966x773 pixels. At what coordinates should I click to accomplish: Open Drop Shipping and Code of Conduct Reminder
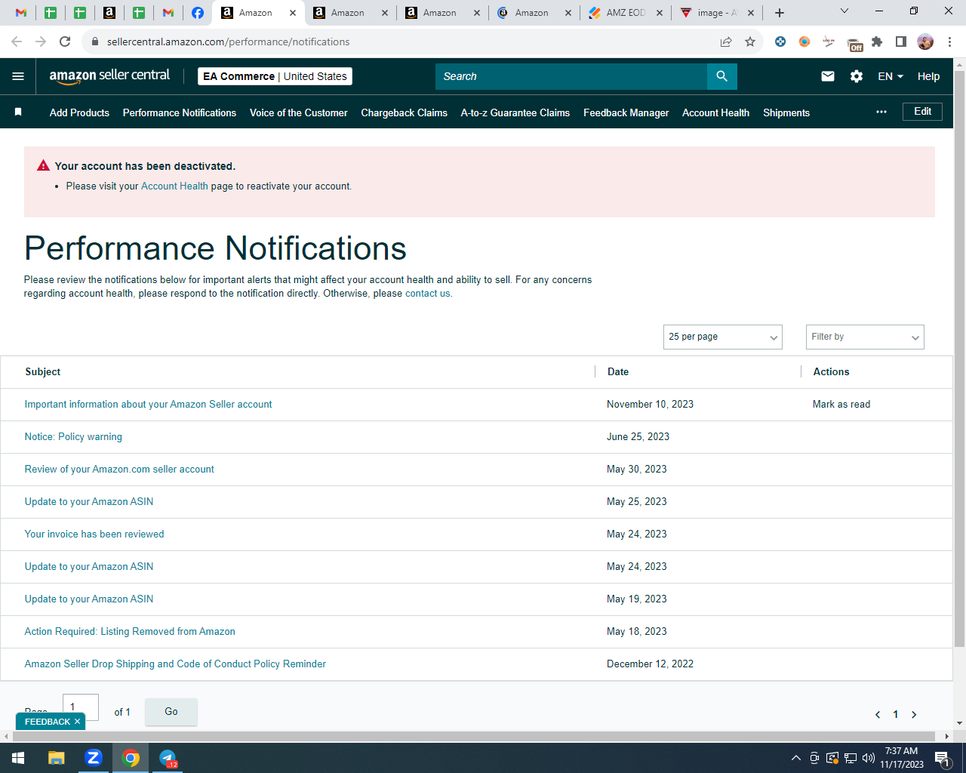[175, 664]
